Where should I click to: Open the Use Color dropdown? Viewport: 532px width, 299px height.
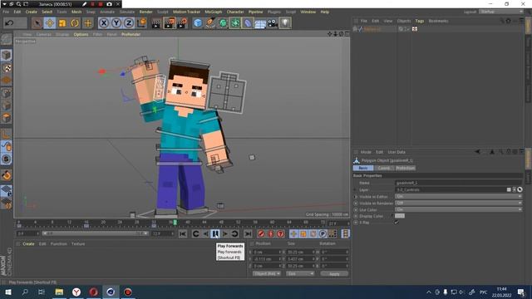pyautogui.click(x=458, y=209)
